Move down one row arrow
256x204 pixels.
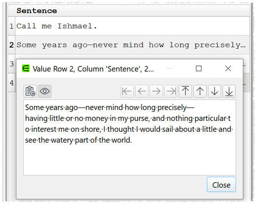tap(214, 91)
